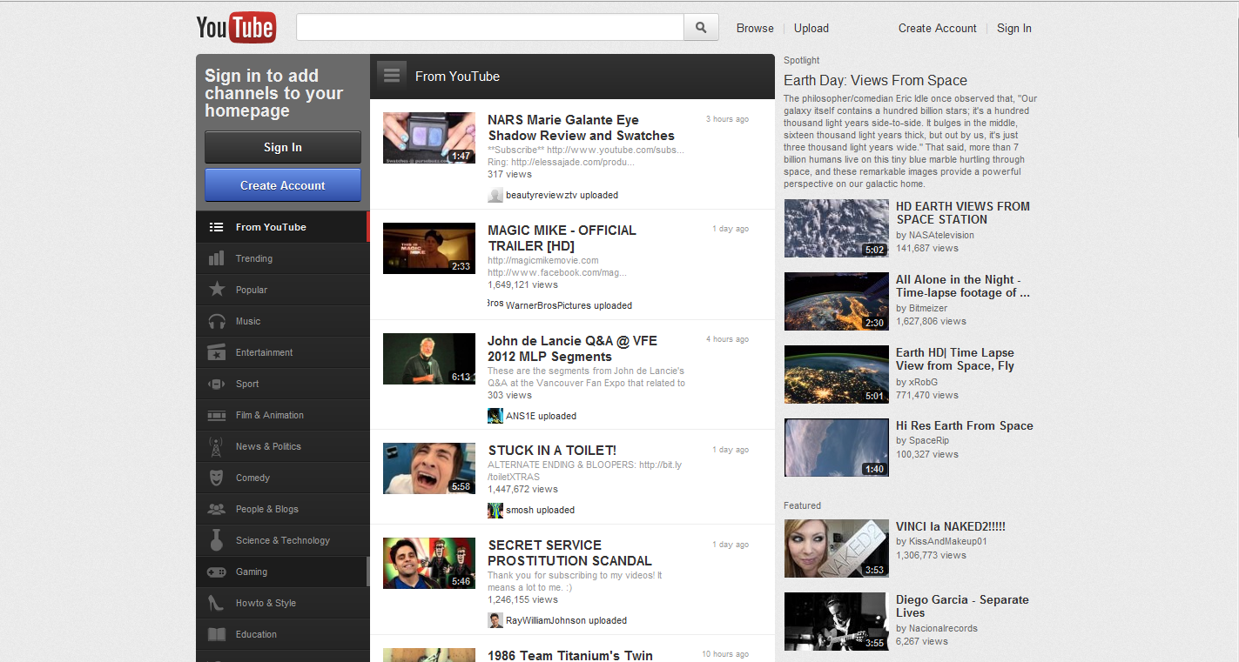Click the list icon beside From YouTube header

coord(392,74)
